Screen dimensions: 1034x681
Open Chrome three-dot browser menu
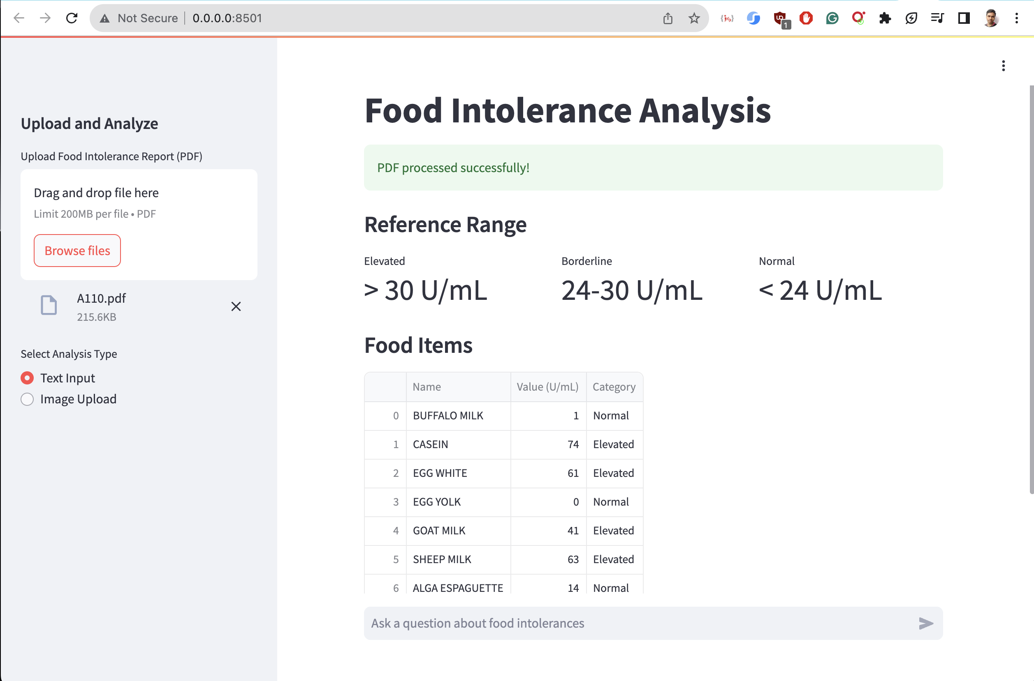tap(1016, 18)
